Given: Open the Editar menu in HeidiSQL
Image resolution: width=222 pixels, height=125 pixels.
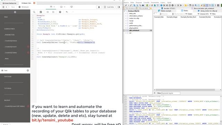Looking at the screenshot, I should (x=132, y=2).
